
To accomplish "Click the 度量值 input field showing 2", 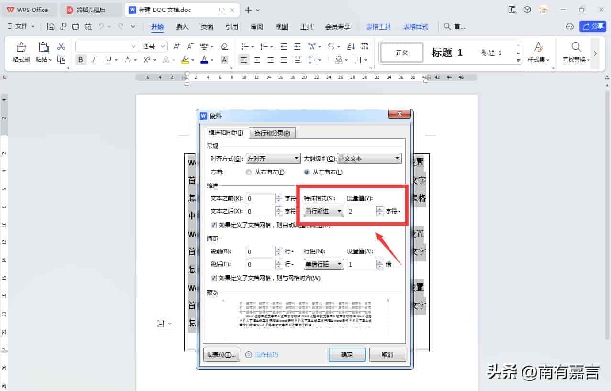I will (x=361, y=211).
